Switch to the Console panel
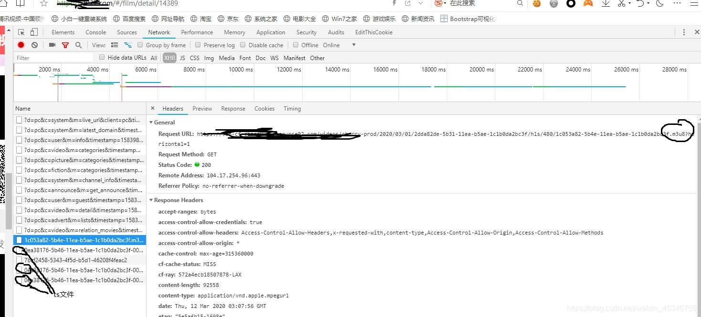The height and width of the screenshot is (317, 701). (x=95, y=32)
